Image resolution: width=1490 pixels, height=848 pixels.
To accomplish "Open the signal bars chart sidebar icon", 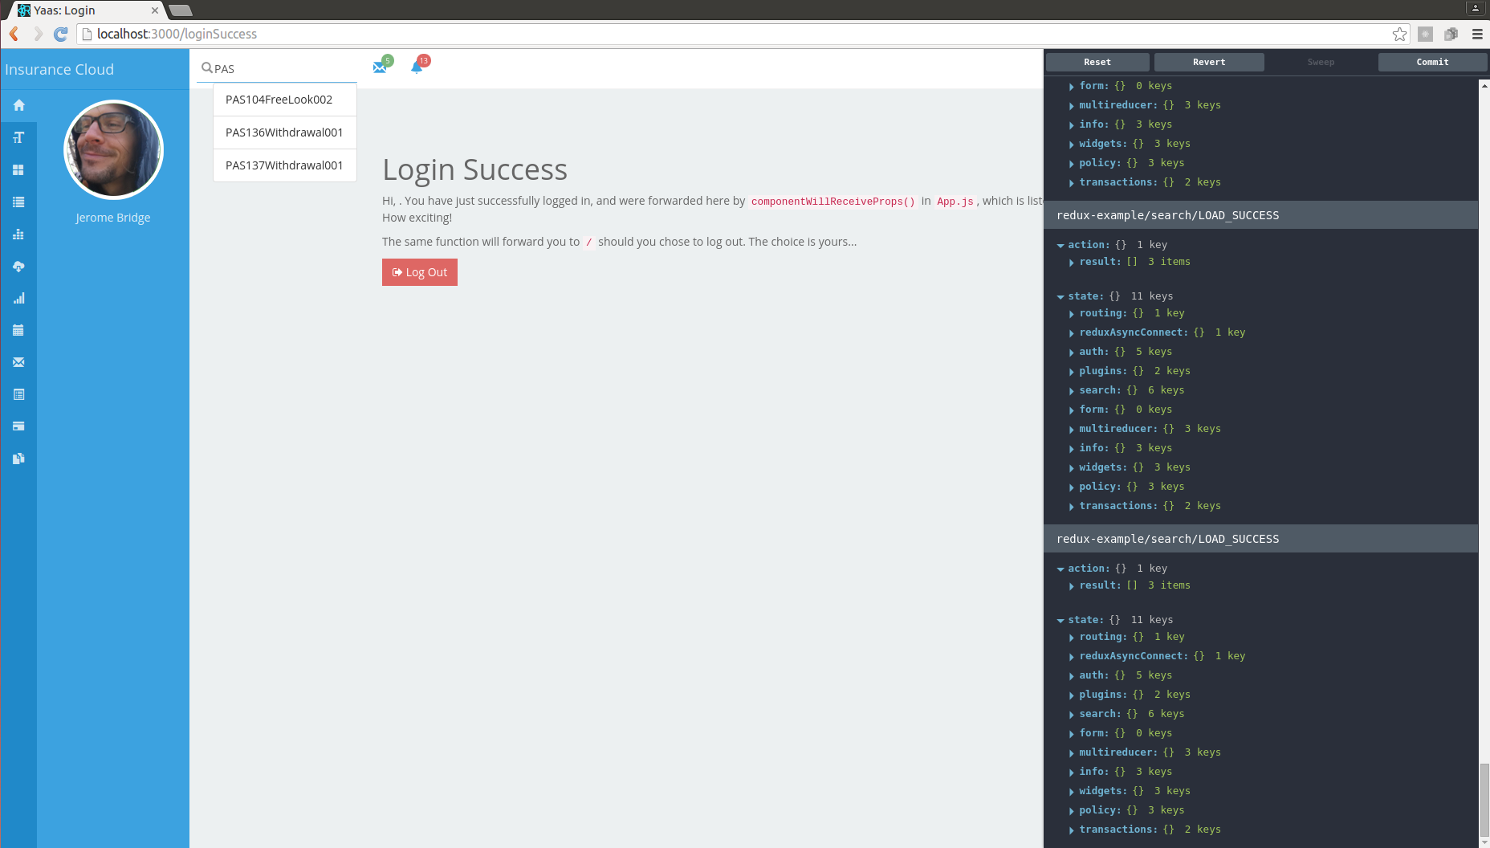I will coord(18,298).
